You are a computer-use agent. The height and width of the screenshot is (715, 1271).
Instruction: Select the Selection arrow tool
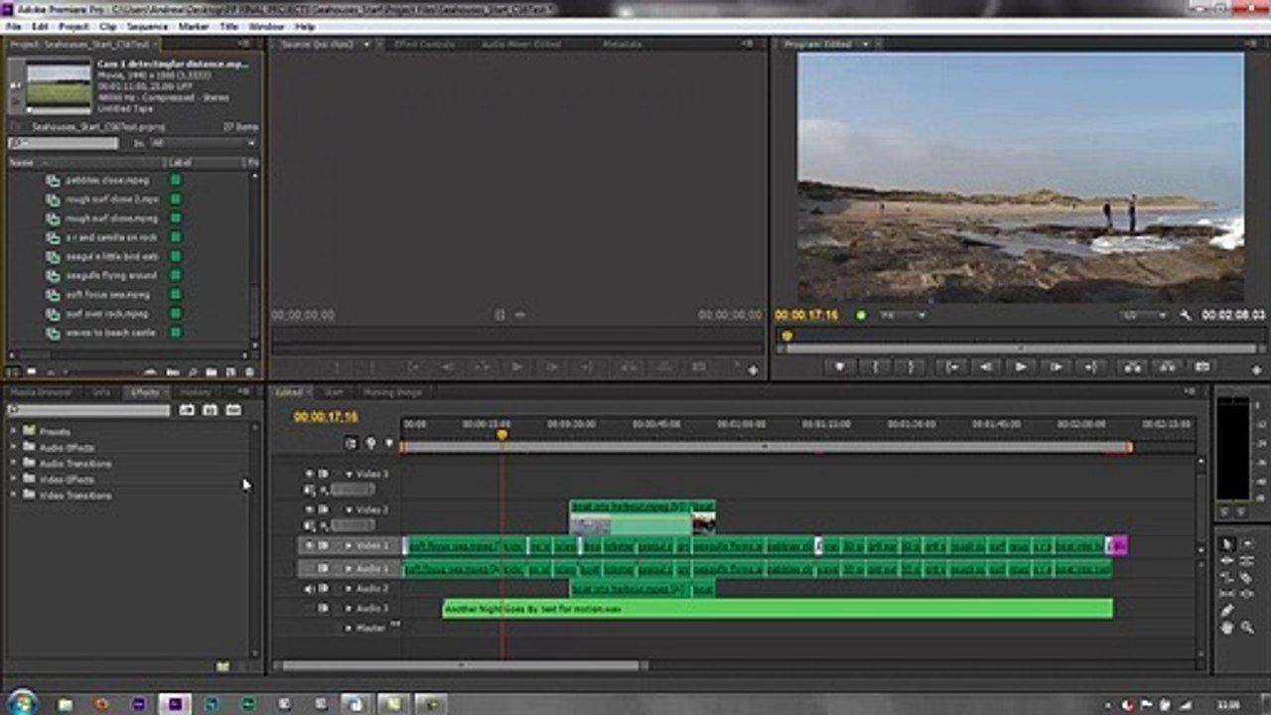[x=1227, y=544]
